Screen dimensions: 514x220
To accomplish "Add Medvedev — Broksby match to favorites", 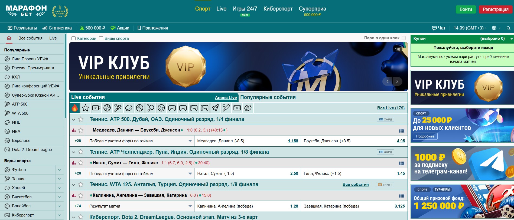I will click(81, 130).
